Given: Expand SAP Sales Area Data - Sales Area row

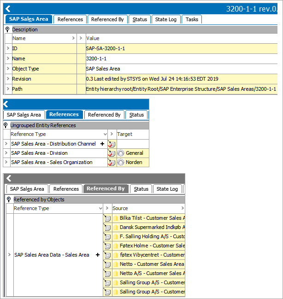Looking at the screenshot, I should pos(9,255).
